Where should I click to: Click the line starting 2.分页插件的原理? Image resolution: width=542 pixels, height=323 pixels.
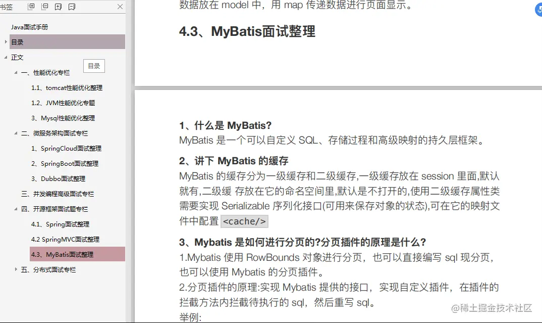coord(339,287)
